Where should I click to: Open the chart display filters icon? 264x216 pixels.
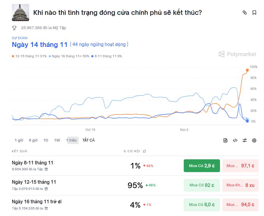tap(245, 140)
